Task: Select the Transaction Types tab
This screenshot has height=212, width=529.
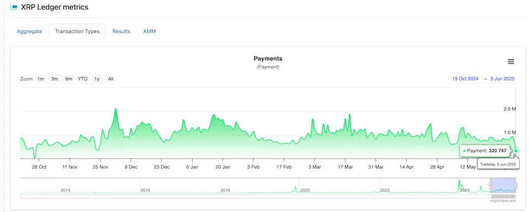Action: tap(77, 31)
